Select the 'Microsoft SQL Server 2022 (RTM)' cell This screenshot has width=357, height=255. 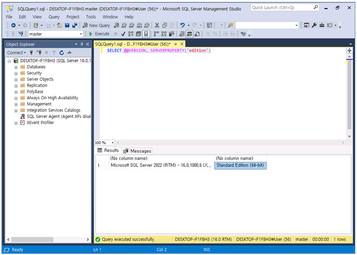pyautogui.click(x=161, y=165)
